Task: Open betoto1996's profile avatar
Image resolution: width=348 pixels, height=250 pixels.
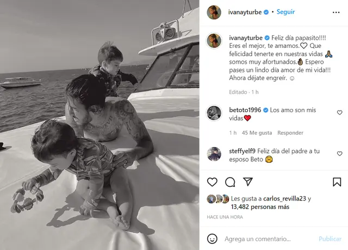Action: [x=214, y=113]
